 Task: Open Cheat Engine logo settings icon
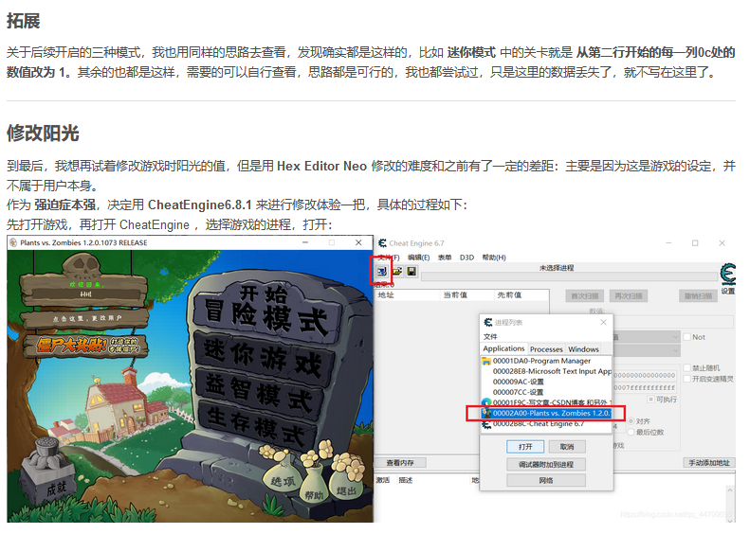point(728,275)
